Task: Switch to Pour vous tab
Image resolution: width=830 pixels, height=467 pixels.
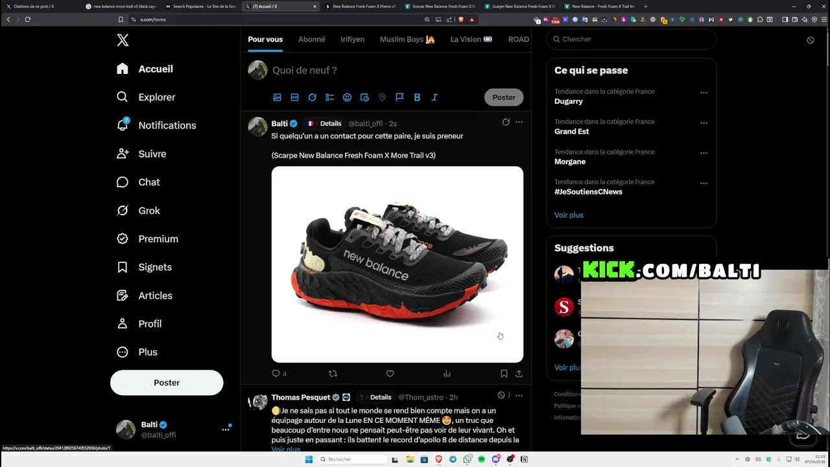Action: (265, 40)
